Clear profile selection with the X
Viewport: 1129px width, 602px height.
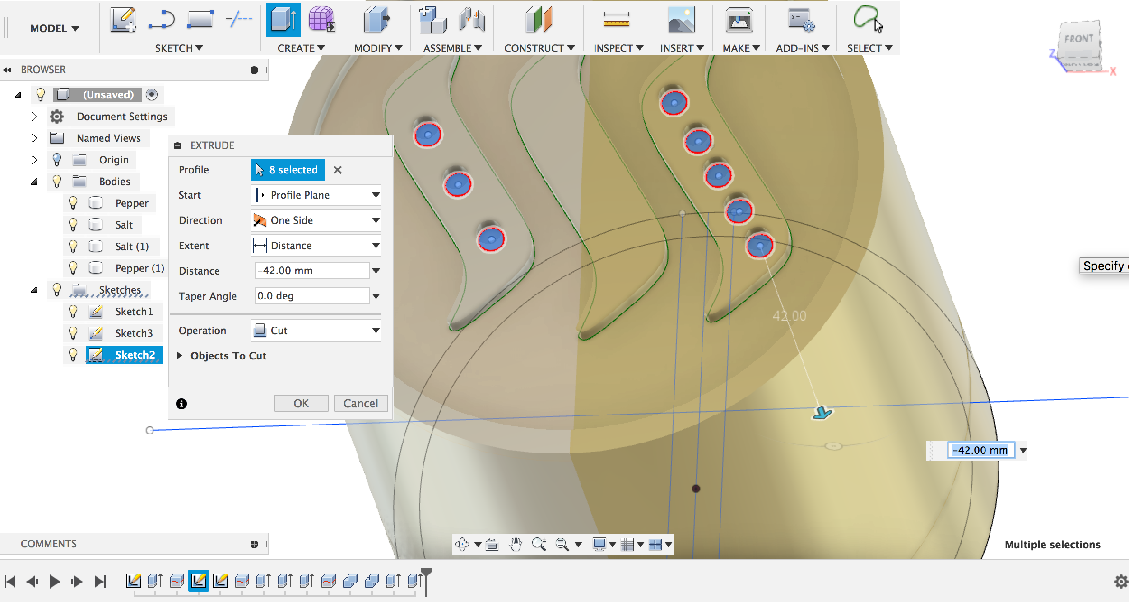point(338,170)
